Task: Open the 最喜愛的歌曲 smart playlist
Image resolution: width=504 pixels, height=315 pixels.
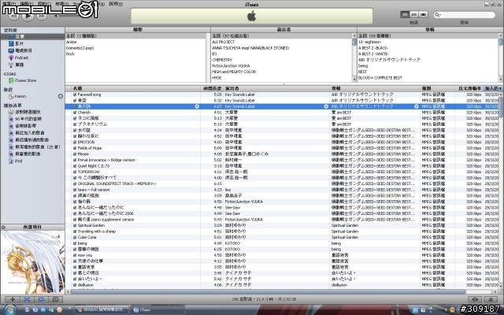Action: click(28, 154)
